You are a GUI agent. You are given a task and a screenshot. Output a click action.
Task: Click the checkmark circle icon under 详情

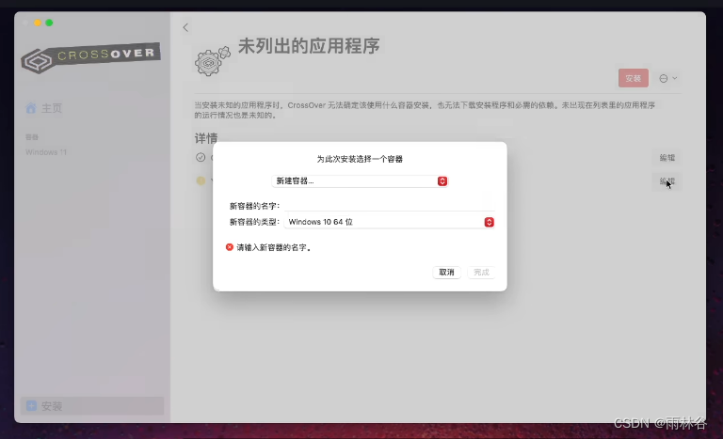[x=201, y=157]
